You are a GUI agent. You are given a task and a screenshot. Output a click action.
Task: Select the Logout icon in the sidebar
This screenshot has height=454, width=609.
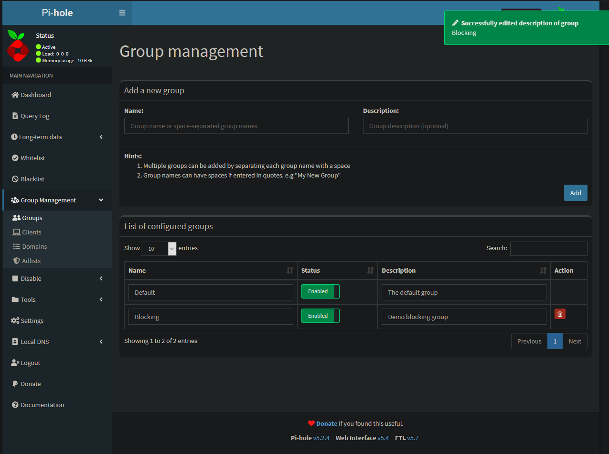pyautogui.click(x=14, y=362)
